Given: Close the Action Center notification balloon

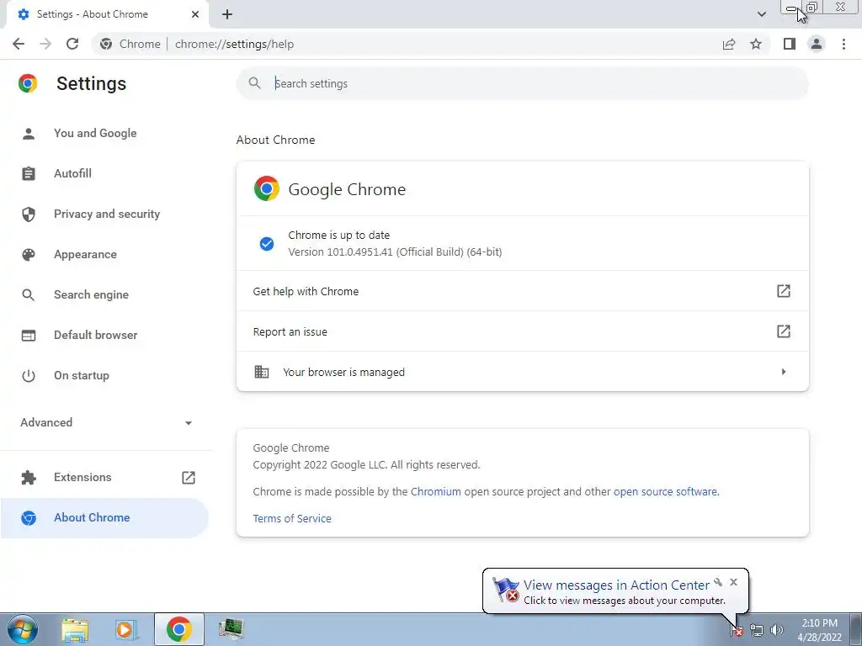Looking at the screenshot, I should pyautogui.click(x=733, y=582).
